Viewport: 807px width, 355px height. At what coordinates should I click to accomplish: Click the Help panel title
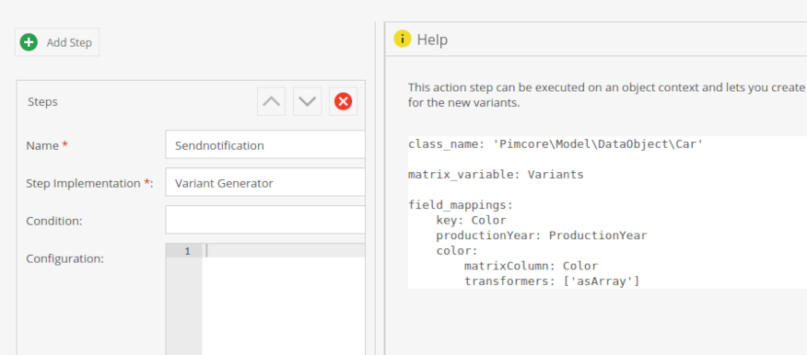[x=432, y=40]
